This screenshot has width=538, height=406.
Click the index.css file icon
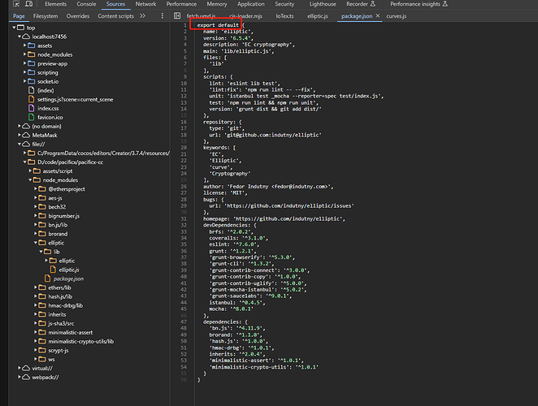[32, 108]
